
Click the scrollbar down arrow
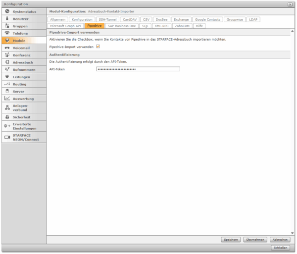click(292, 233)
